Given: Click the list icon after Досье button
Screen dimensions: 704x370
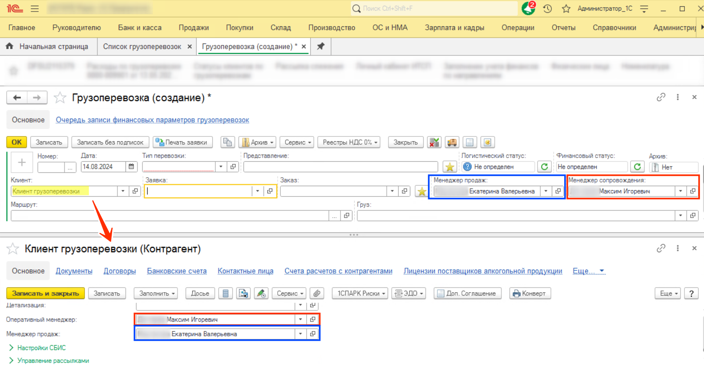Looking at the screenshot, I should [x=226, y=293].
